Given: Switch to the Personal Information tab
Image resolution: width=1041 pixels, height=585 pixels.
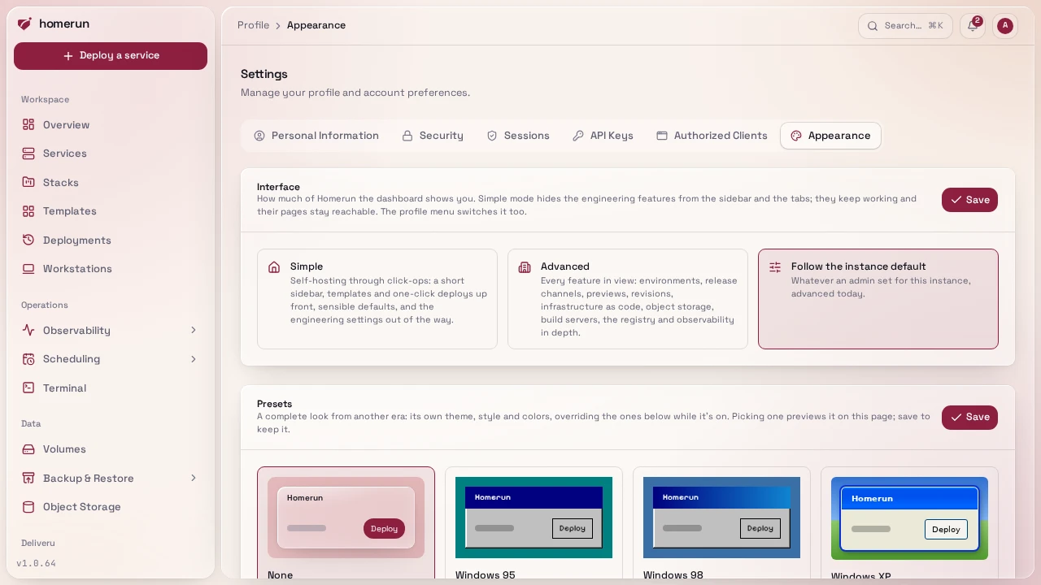Looking at the screenshot, I should click(x=316, y=136).
